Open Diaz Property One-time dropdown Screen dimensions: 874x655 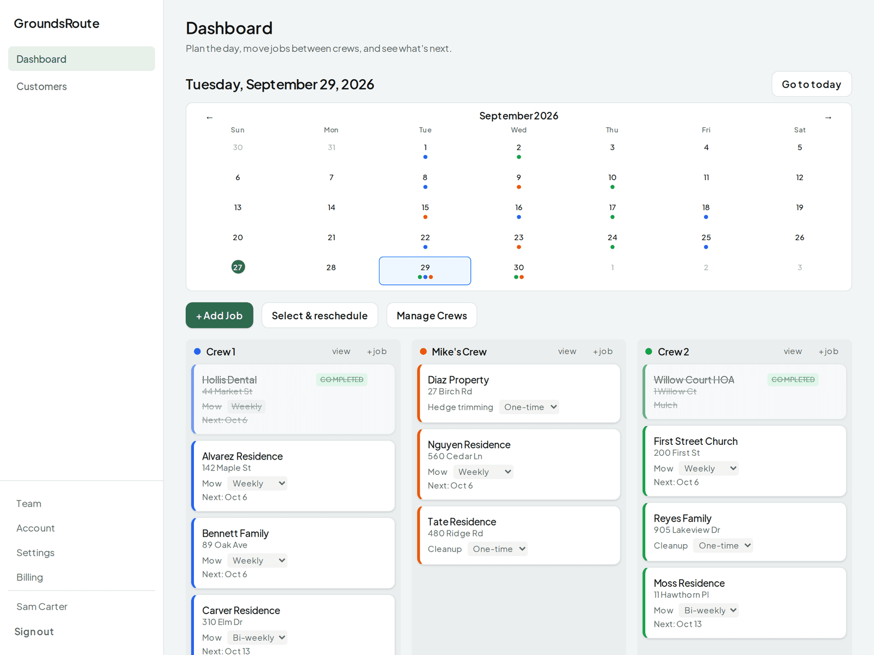529,407
